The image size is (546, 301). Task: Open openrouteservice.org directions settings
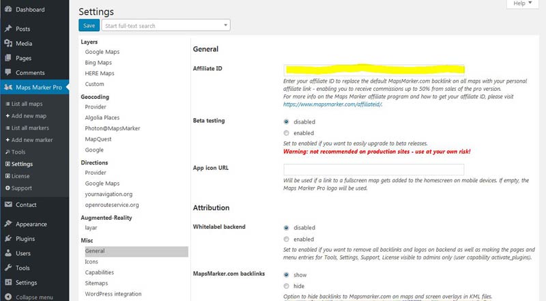112,205
